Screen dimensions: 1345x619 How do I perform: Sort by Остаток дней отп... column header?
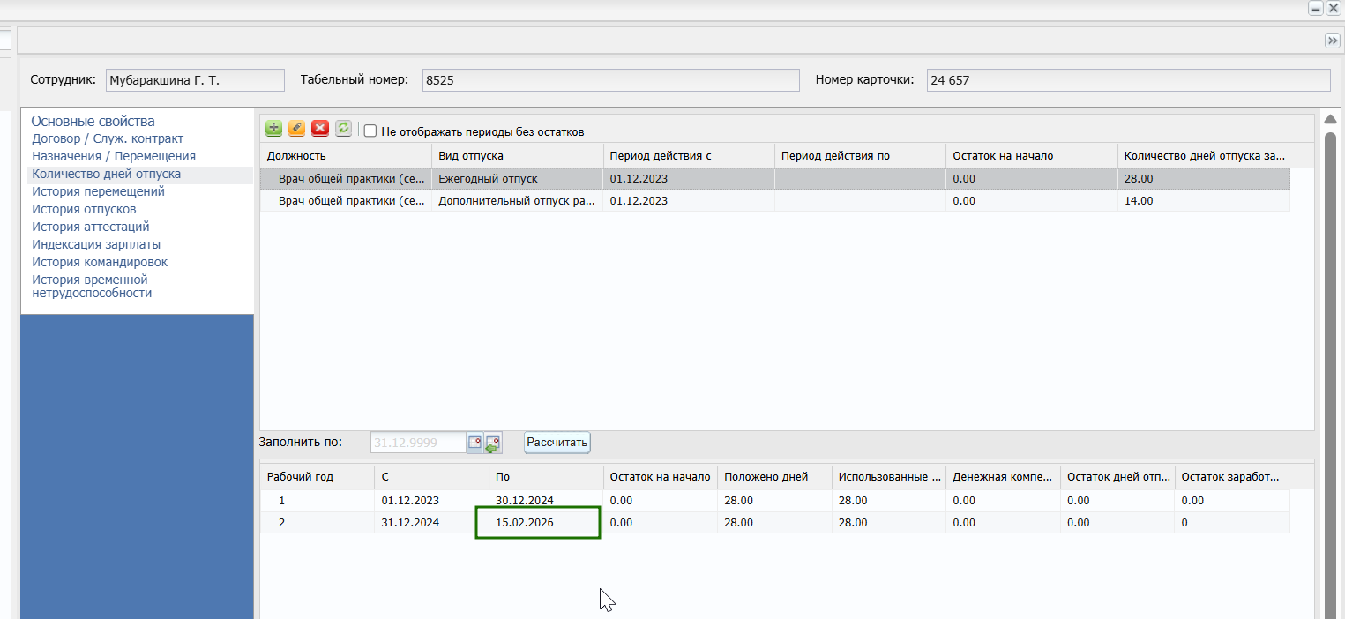(x=1117, y=477)
